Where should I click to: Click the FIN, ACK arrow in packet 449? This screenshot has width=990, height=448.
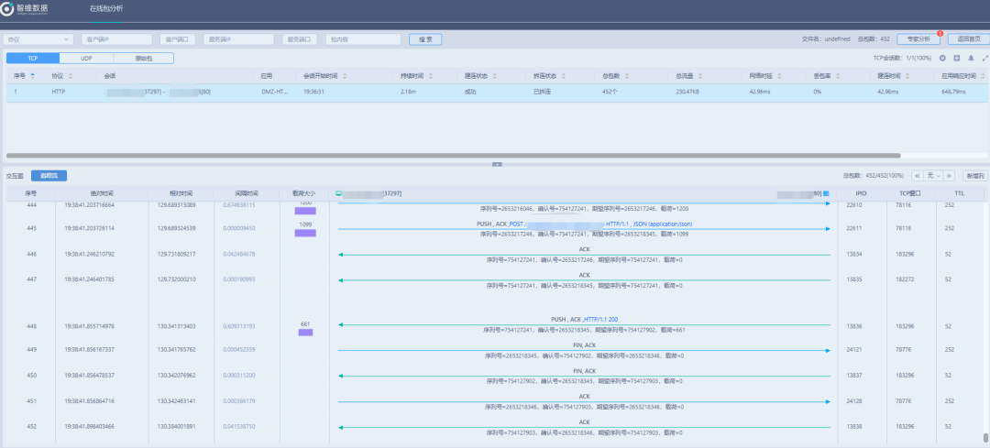[x=584, y=350]
